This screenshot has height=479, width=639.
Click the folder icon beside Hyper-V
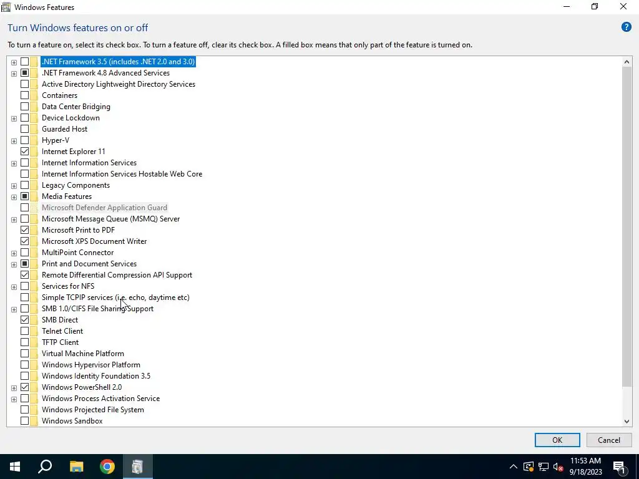34,140
